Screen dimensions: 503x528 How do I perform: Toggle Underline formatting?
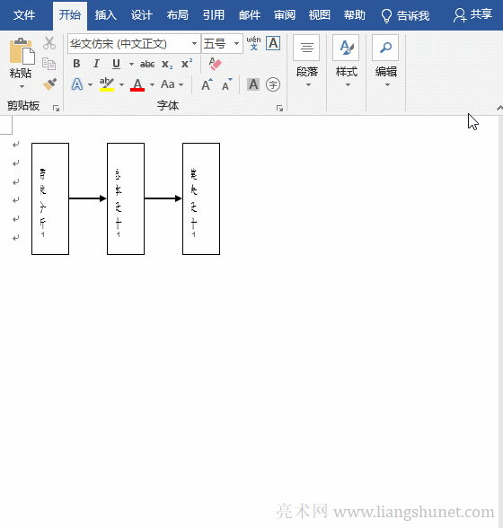tap(116, 64)
